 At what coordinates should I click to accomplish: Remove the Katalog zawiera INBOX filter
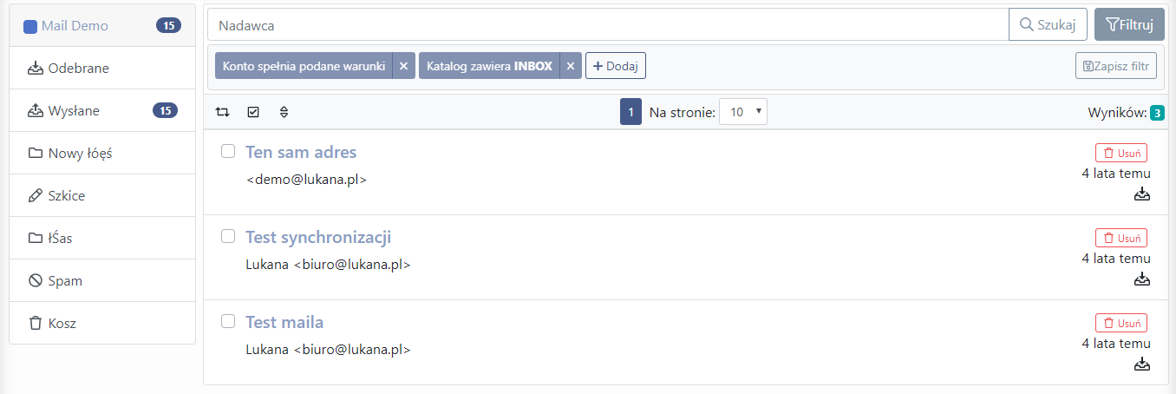570,66
